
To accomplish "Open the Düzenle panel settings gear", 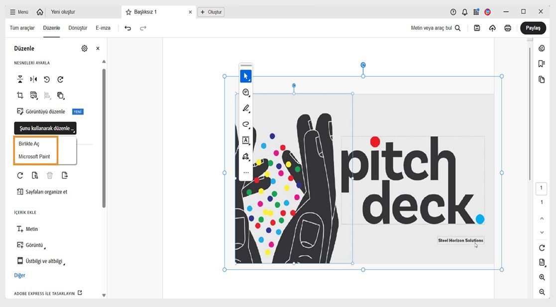I will pos(85,49).
